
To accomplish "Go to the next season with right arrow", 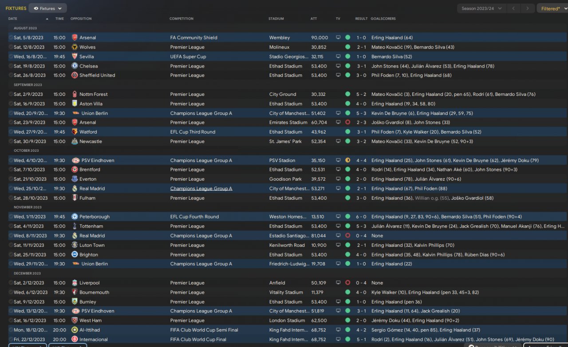I will [528, 8].
